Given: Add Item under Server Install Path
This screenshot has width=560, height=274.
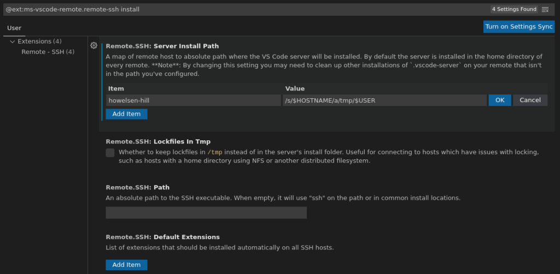Looking at the screenshot, I should point(126,114).
